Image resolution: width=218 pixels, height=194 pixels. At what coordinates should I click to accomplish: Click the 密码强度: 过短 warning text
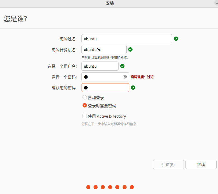(142, 77)
